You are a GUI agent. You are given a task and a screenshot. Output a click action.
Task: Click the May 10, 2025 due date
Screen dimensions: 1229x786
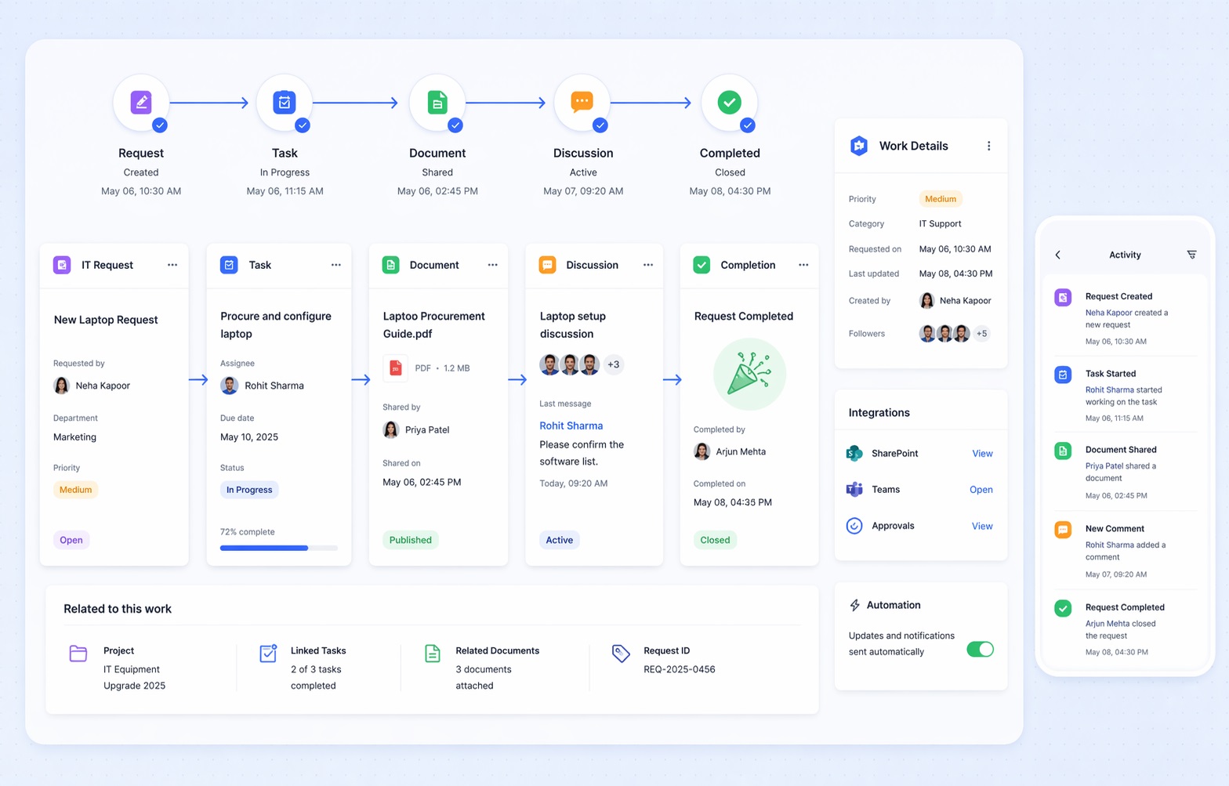pyautogui.click(x=249, y=437)
